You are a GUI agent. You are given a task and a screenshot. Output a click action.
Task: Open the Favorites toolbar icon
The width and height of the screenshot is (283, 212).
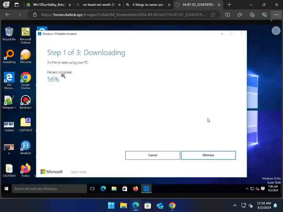pyautogui.click(x=240, y=15)
